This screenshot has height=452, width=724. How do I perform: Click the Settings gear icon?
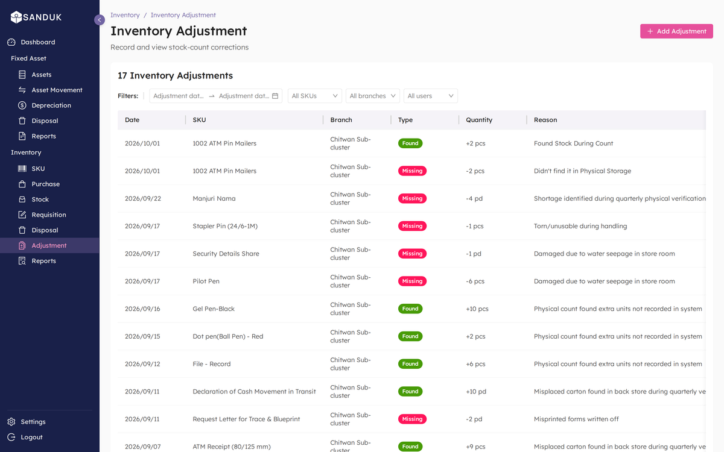[x=11, y=422]
